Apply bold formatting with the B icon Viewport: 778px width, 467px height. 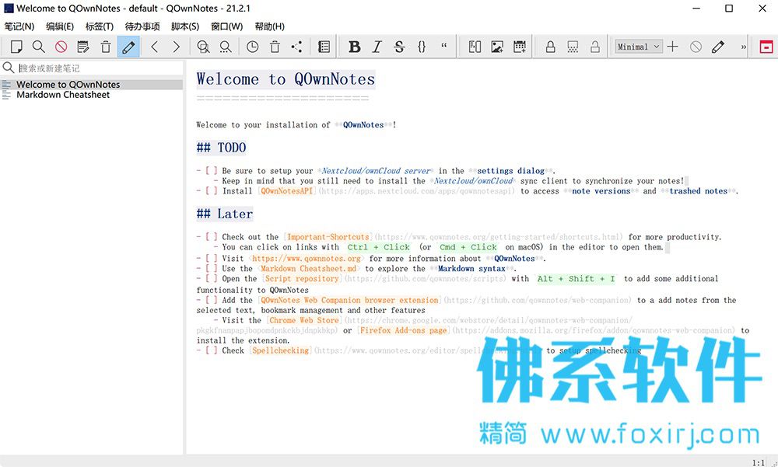354,47
